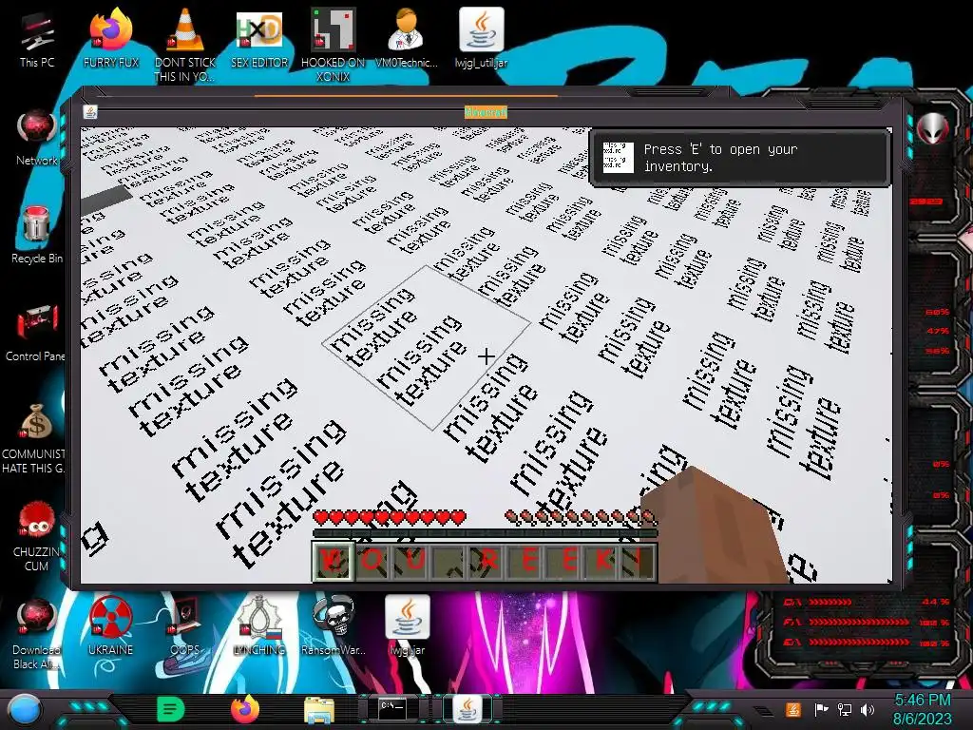The width and height of the screenshot is (973, 730).
Task: Open the RansomWar skull desktop icon
Action: 334,624
